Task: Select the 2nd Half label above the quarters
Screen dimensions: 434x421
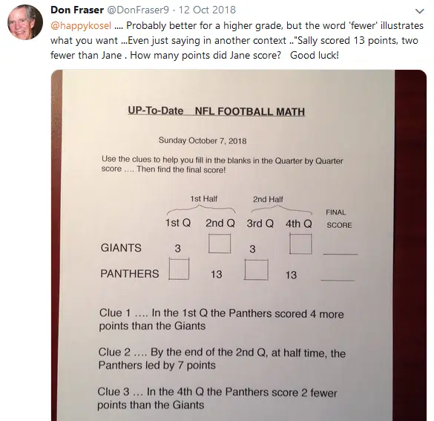Action: coord(268,199)
